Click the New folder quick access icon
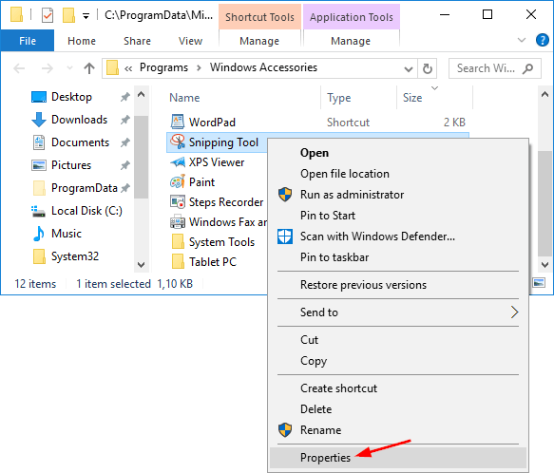Viewport: 554px width, 473px height. pyautogui.click(x=68, y=15)
